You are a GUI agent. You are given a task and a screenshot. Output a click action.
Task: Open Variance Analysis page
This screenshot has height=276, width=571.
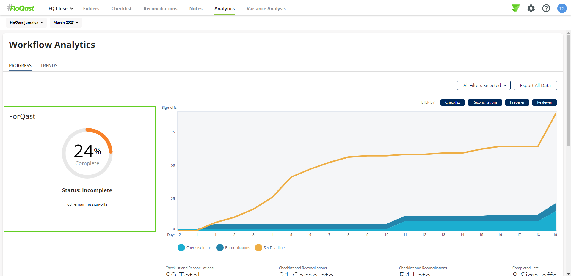266,8
